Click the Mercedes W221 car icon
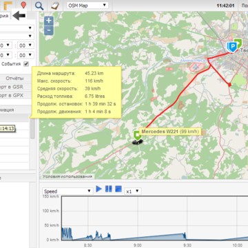248x248 pixels. 137,142
